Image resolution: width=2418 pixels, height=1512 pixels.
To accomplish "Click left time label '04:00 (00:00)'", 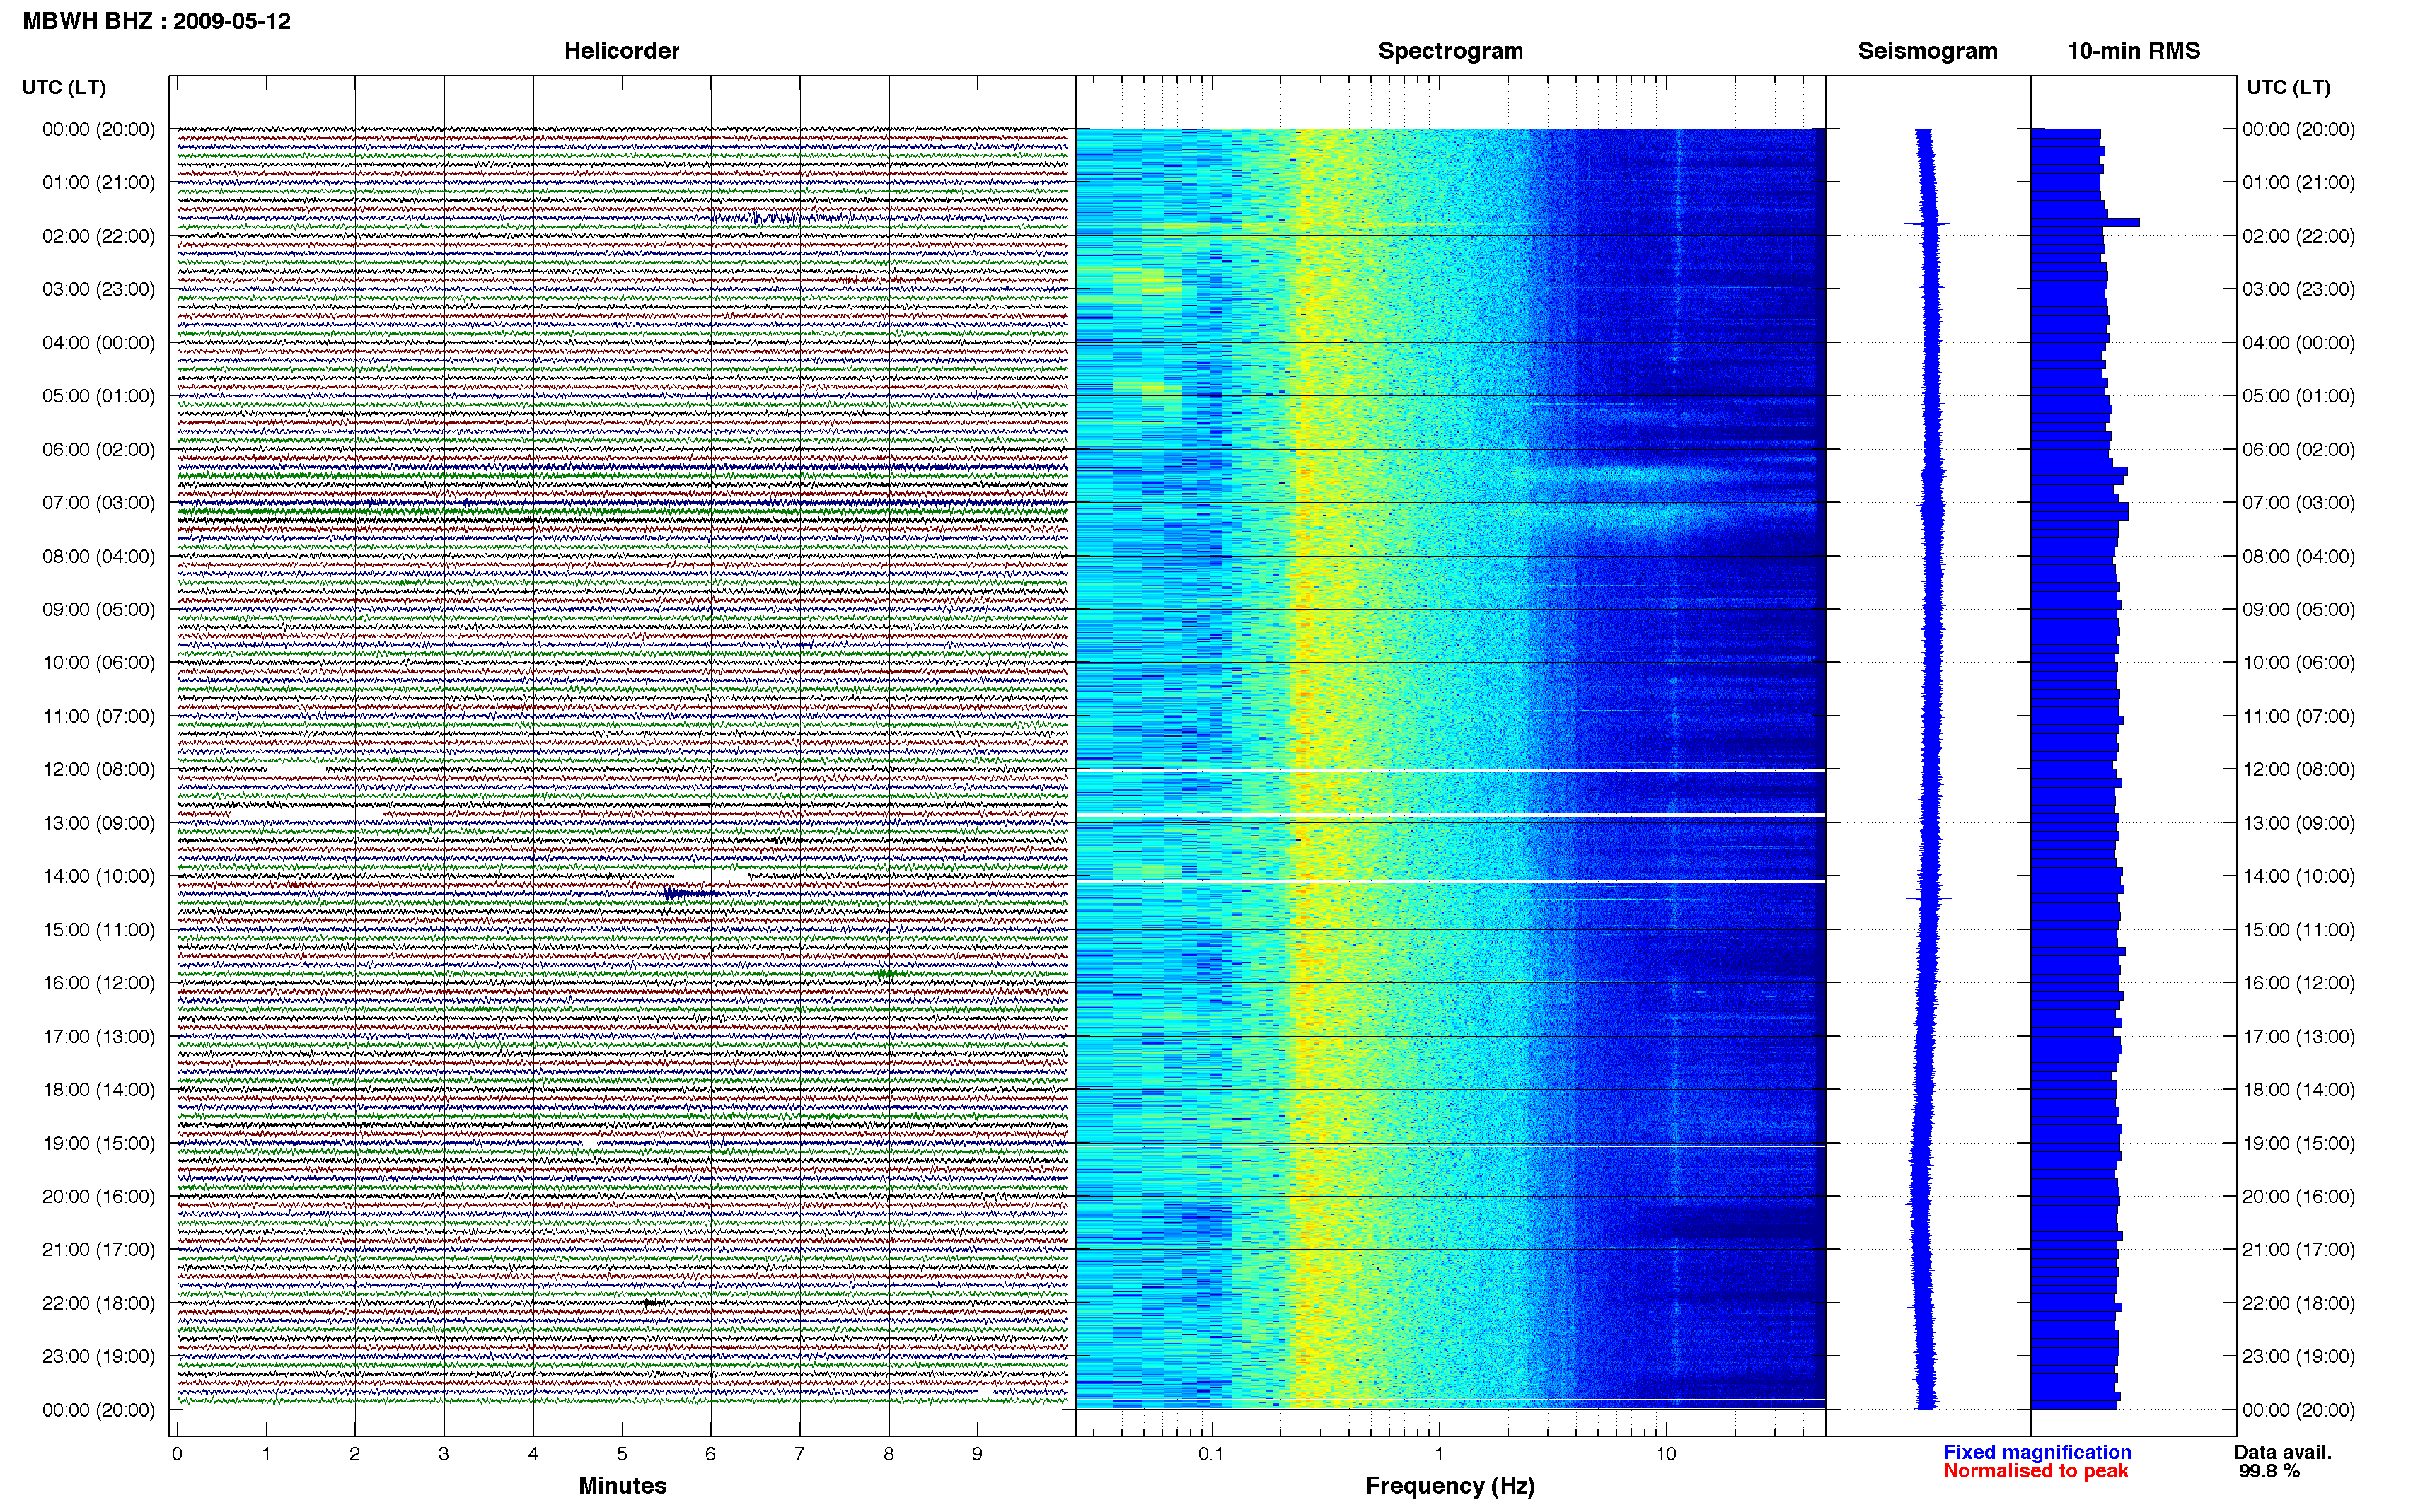I will [x=98, y=343].
